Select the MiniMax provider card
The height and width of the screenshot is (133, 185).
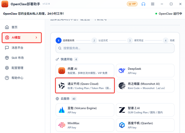click(85, 125)
